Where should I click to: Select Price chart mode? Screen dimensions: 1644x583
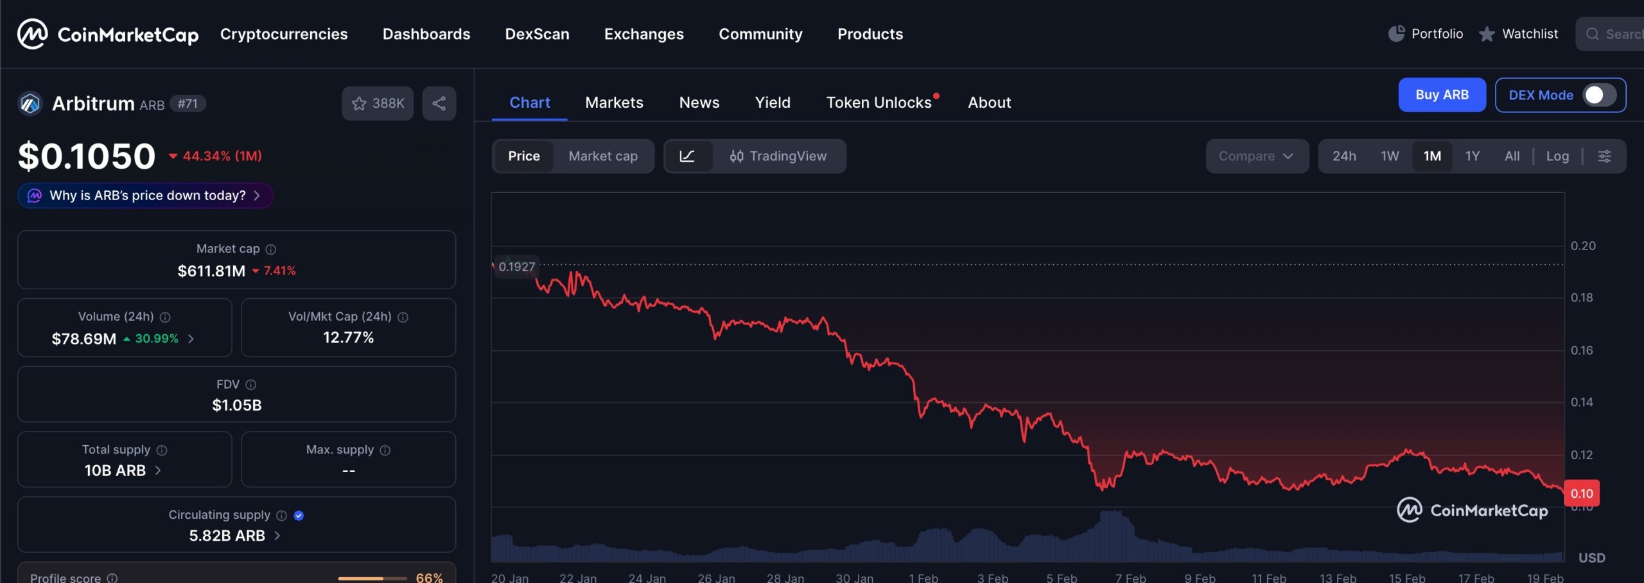tap(523, 156)
